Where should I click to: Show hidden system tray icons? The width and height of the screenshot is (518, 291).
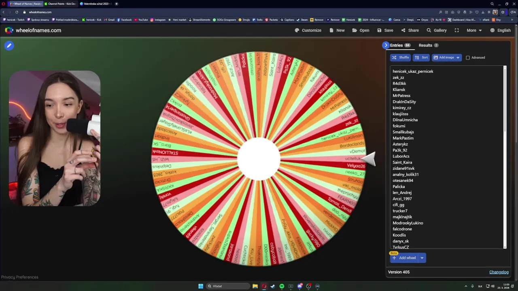(466, 286)
